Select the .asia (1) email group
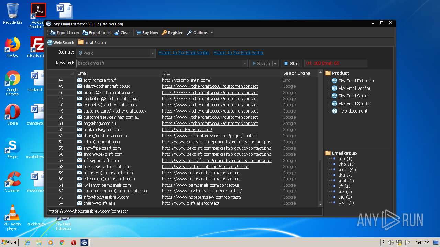Image resolution: width=440 pixels, height=247 pixels. tap(346, 202)
